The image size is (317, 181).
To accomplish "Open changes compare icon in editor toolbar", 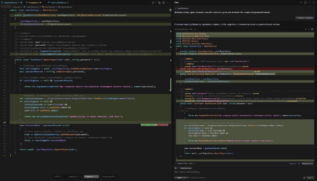I will (159, 3).
